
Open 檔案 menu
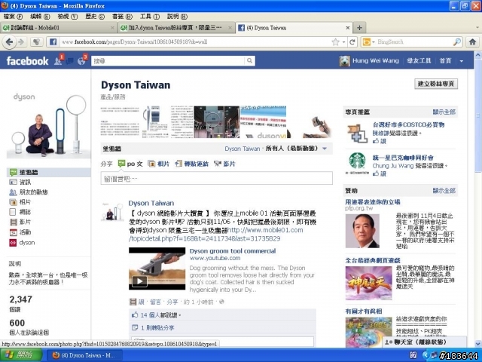tap(13, 17)
